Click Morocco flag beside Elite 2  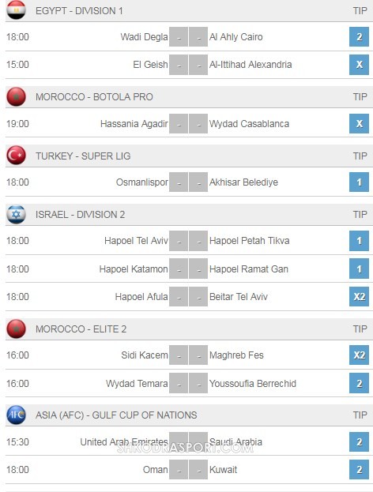click(16, 329)
